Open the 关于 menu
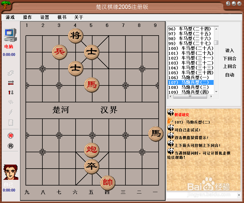 tap(79, 17)
